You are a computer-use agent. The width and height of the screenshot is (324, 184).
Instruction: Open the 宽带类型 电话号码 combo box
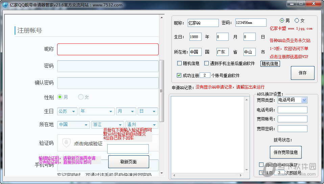[x=293, y=100]
